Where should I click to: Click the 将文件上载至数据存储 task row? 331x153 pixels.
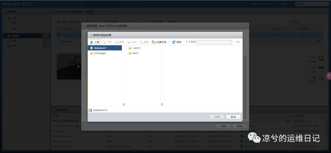click(188, 121)
